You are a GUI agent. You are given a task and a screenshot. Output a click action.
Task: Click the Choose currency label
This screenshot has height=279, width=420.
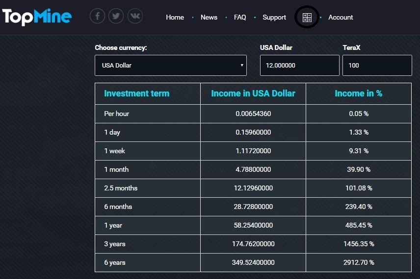pyautogui.click(x=121, y=47)
